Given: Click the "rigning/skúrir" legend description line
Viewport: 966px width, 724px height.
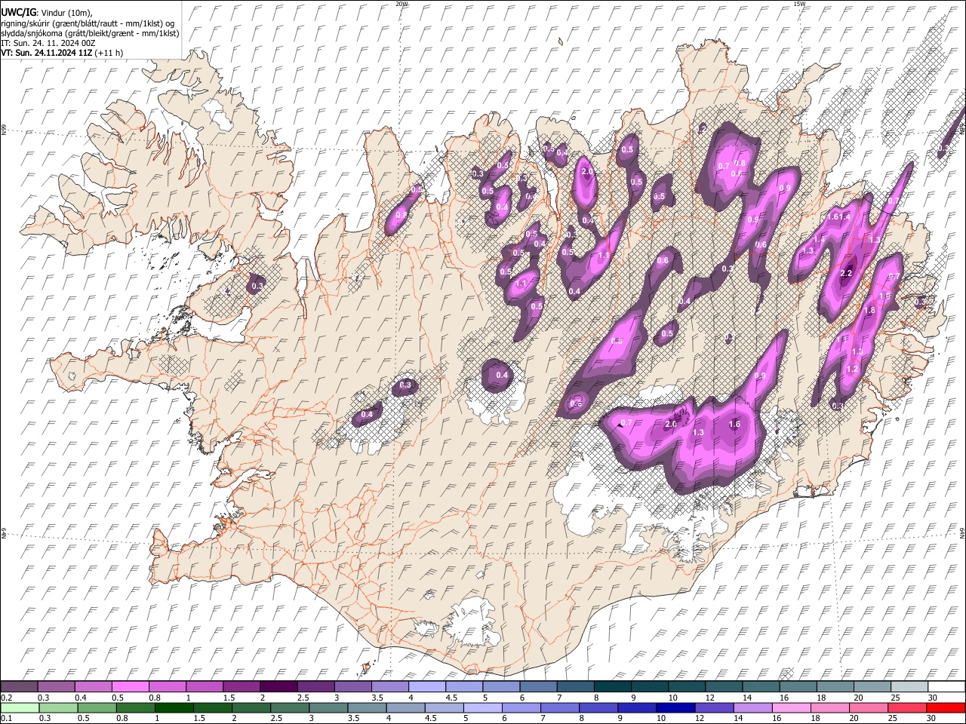Looking at the screenshot, I should 88,23.
